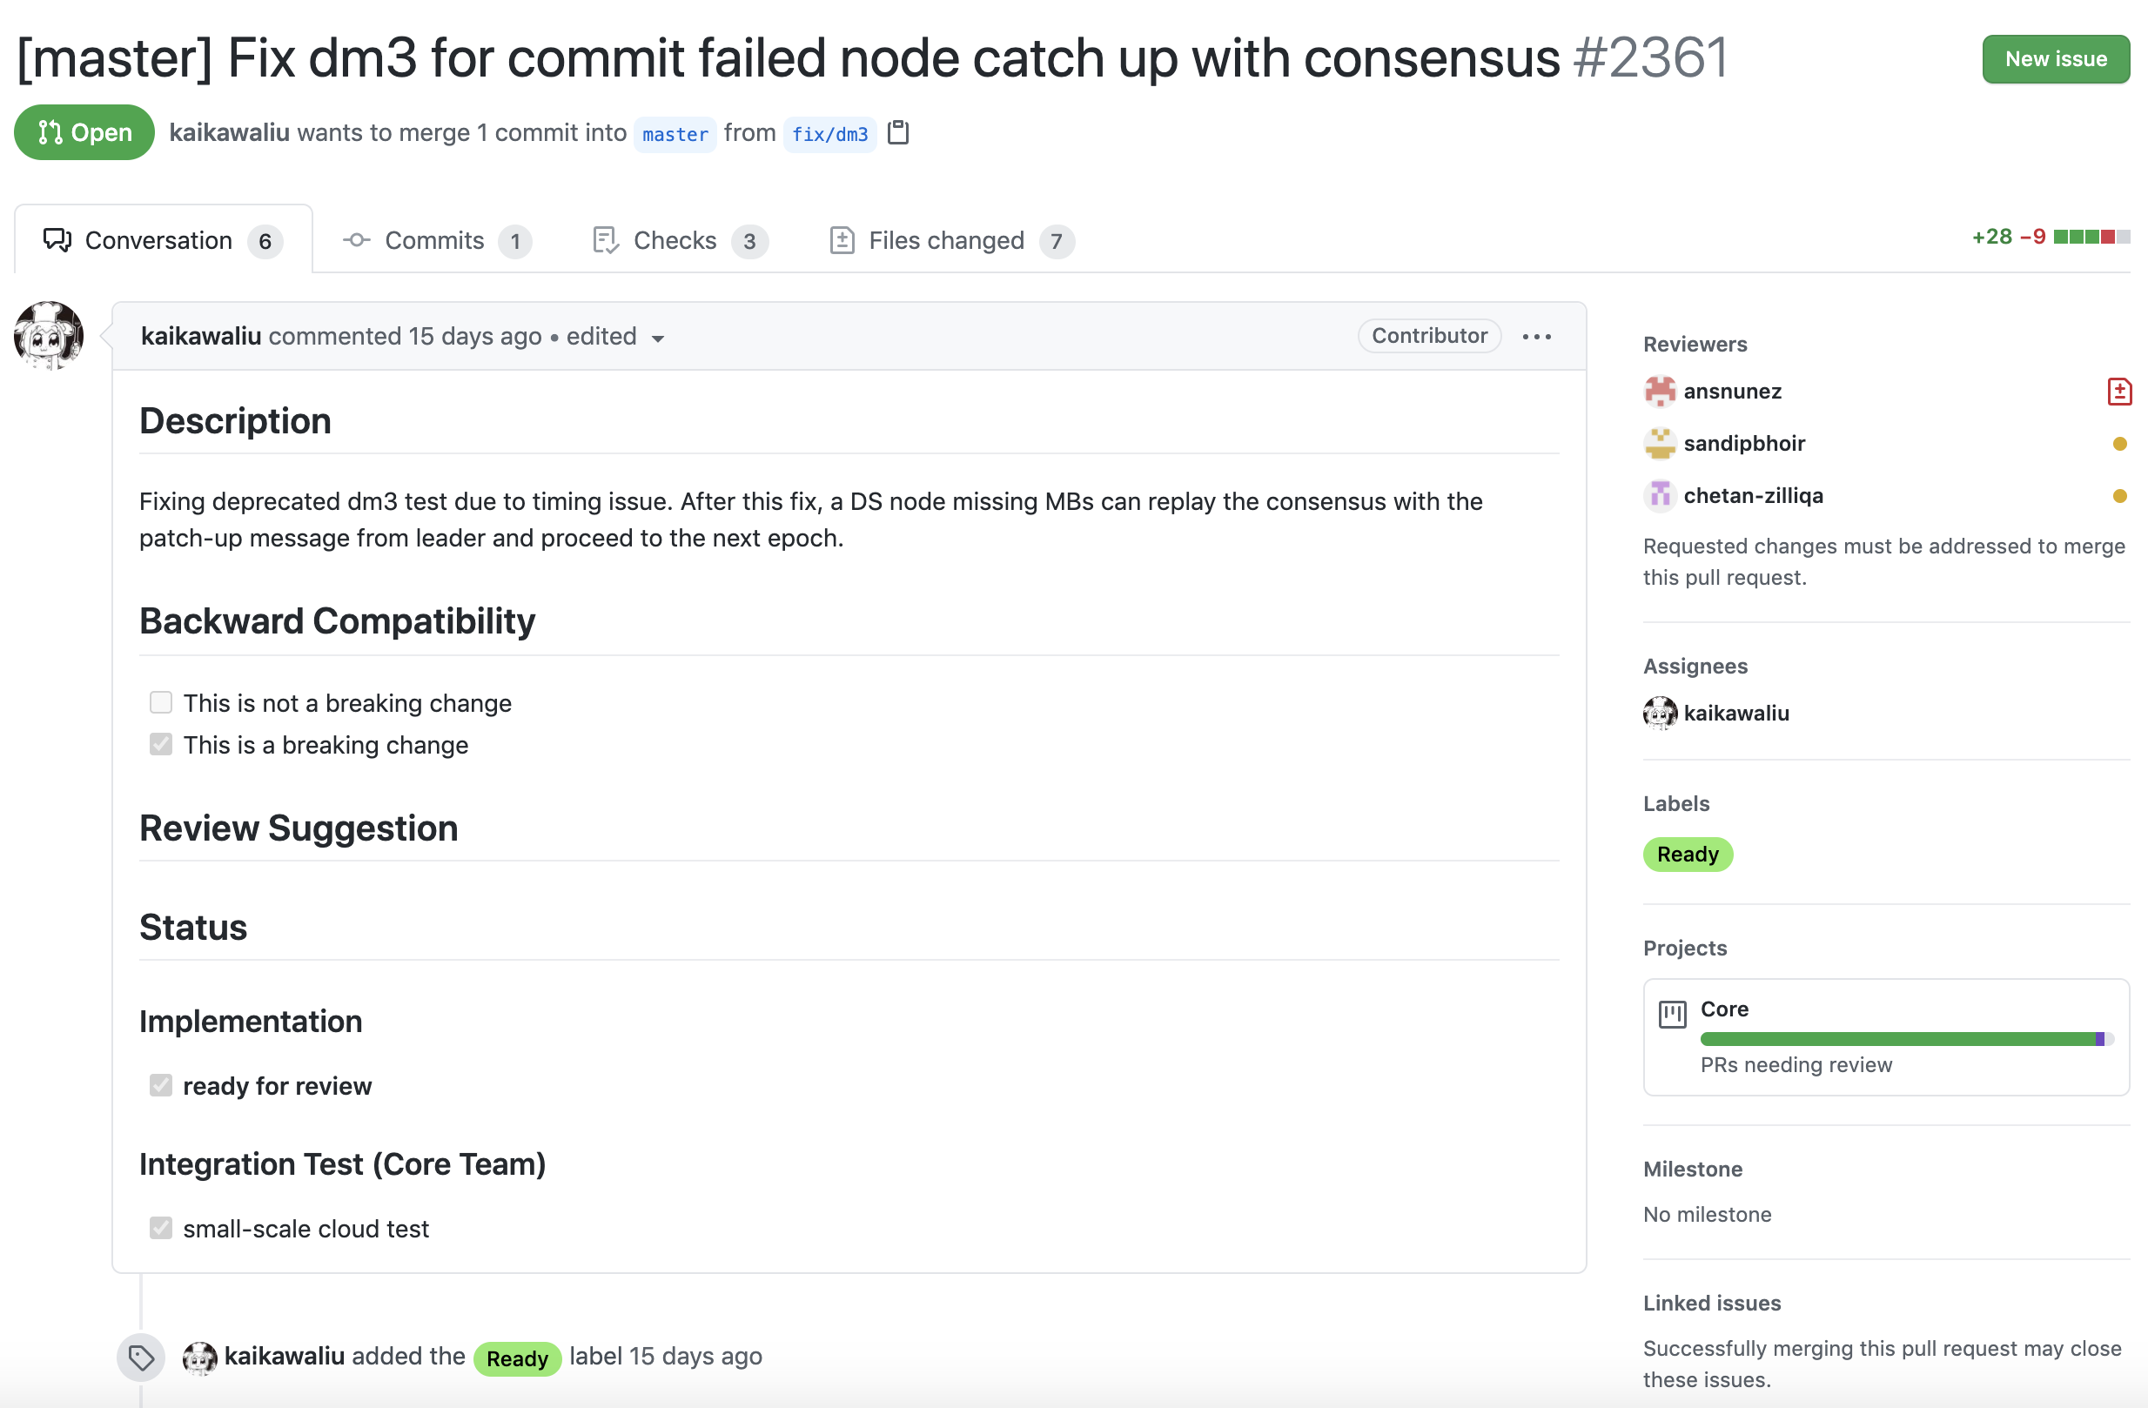The width and height of the screenshot is (2148, 1408).
Task: Toggle the 'ready for review' checkbox
Action: coord(161,1085)
